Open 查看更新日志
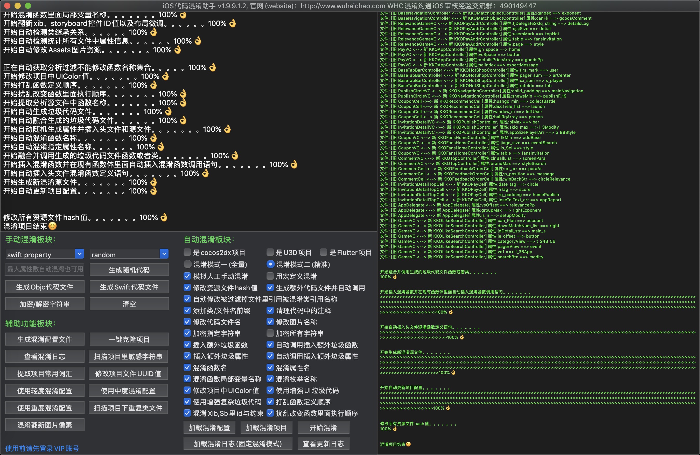This screenshot has width=700, height=455. 324,443
